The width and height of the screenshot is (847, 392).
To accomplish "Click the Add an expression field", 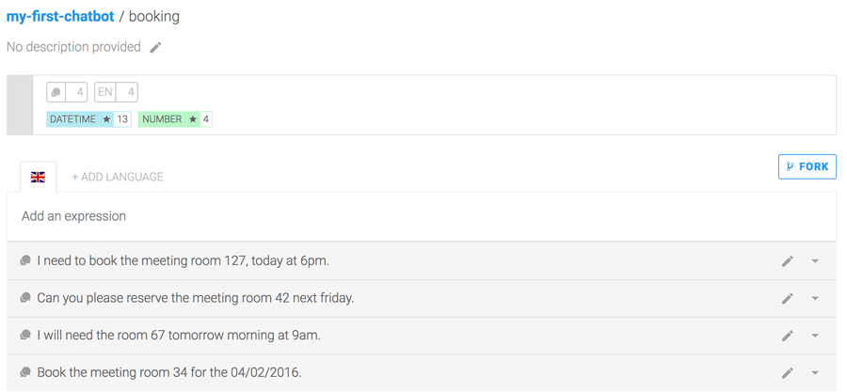I will [422, 216].
